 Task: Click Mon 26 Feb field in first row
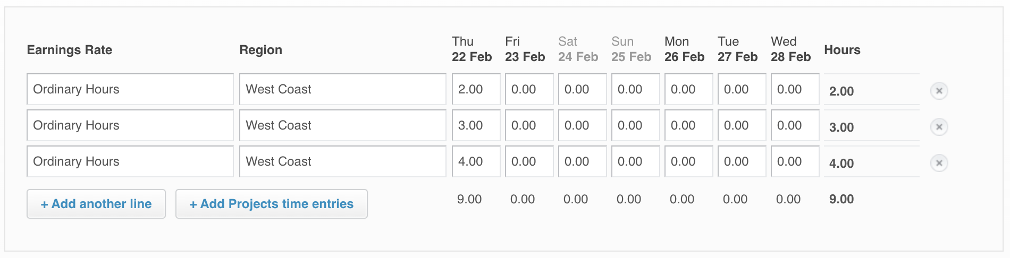(x=688, y=89)
